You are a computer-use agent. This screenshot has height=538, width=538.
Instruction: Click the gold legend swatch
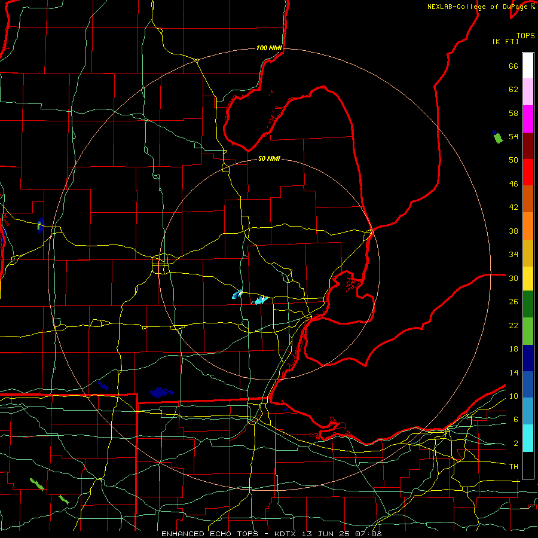point(528,253)
